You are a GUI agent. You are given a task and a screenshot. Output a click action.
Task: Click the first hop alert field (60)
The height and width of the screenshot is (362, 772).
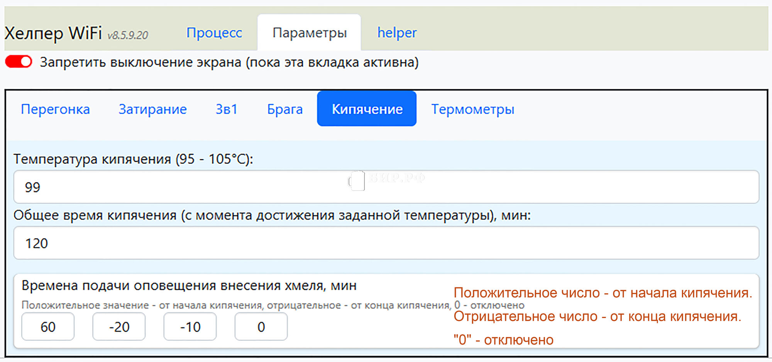point(48,327)
